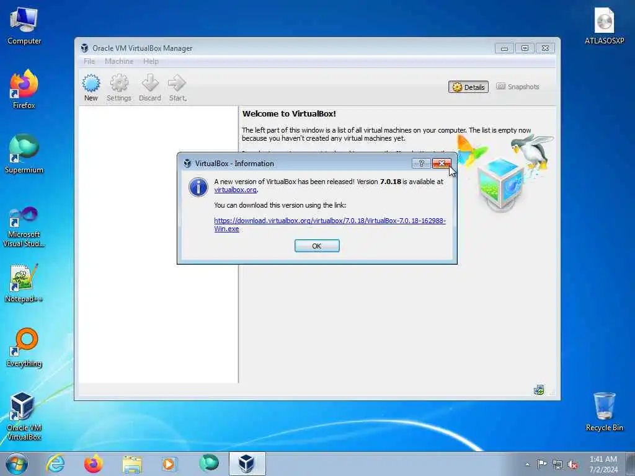Open Windows Media Player from the taskbar
Viewport: 635px width, 476px height.
pos(169,464)
